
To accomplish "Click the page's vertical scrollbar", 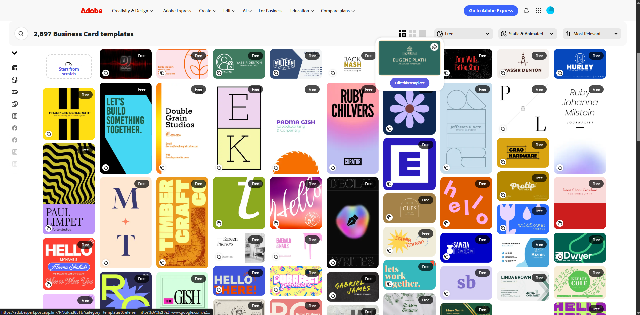I will [x=638, y=97].
